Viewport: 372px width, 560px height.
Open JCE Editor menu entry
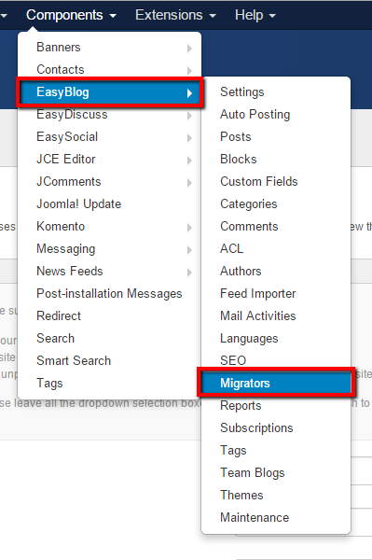click(109, 160)
